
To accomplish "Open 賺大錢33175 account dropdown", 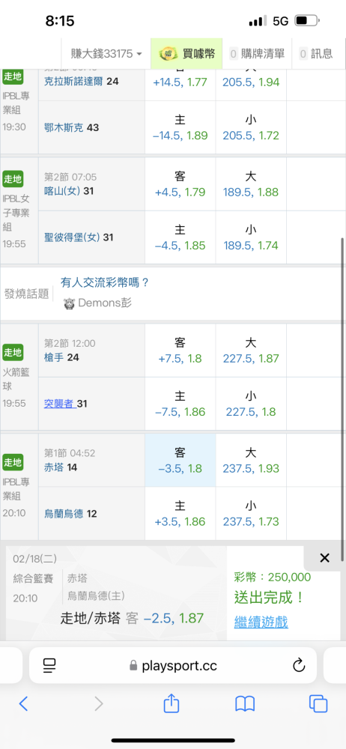I will click(x=106, y=53).
